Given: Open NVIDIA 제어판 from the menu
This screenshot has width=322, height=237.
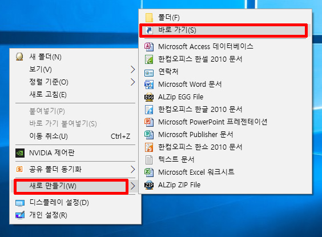Looking at the screenshot, I should click(x=75, y=153).
